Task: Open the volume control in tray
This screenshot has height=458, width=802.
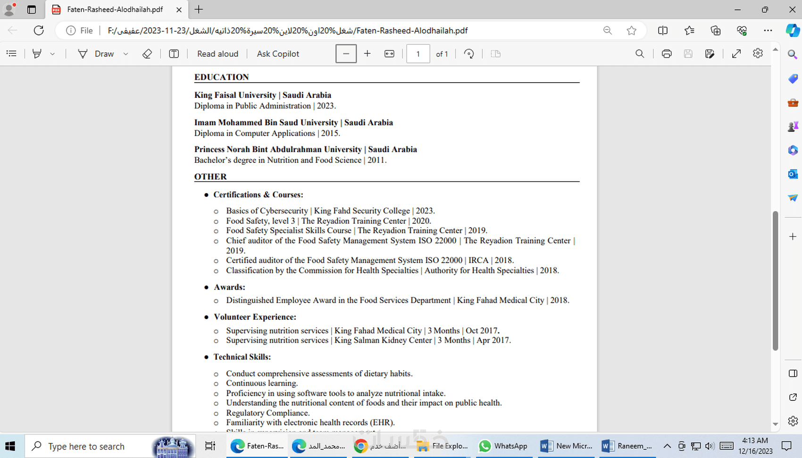Action: coord(710,446)
